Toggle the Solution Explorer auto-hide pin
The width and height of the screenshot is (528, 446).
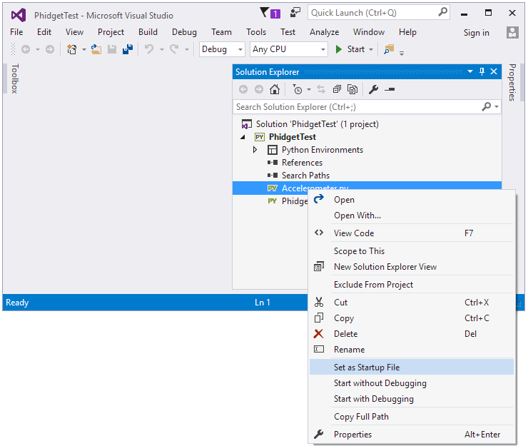click(482, 72)
